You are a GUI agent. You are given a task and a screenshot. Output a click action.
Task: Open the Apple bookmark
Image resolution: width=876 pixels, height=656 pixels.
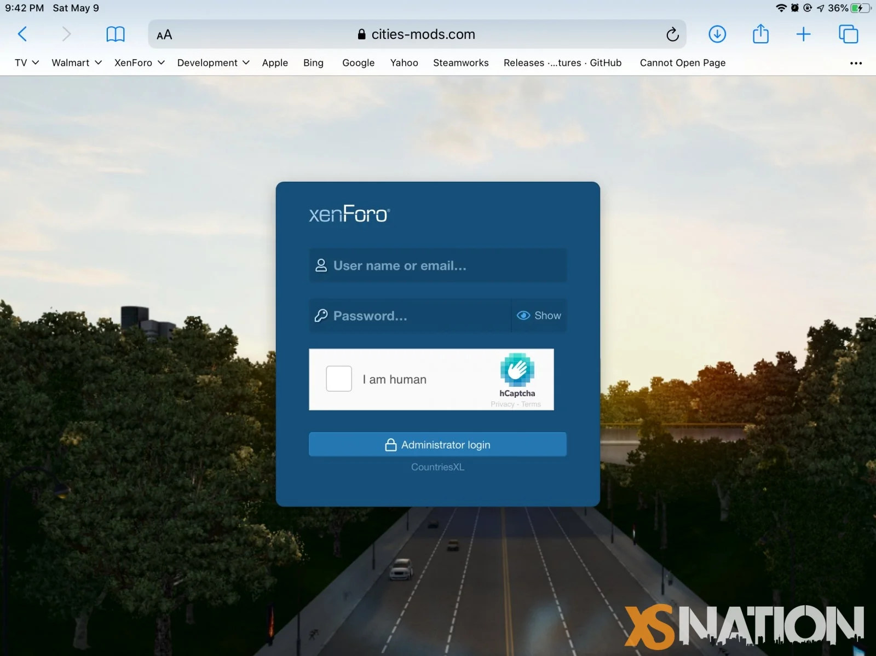point(275,63)
